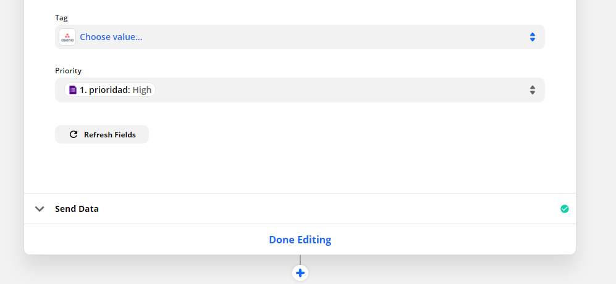Click 'Choose value...' placeholder in Tag field
616x284 pixels.
(111, 37)
